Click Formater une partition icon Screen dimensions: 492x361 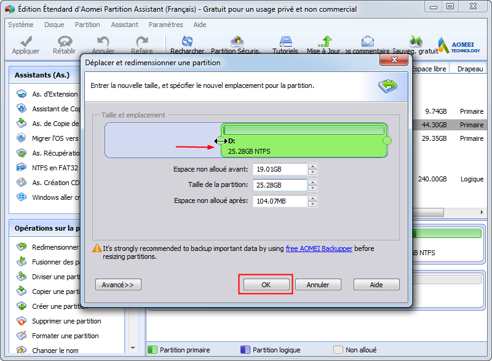[22, 336]
